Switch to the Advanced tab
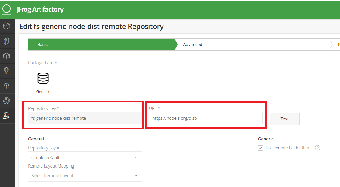Viewport: 340px width, 187px height. (x=253, y=45)
